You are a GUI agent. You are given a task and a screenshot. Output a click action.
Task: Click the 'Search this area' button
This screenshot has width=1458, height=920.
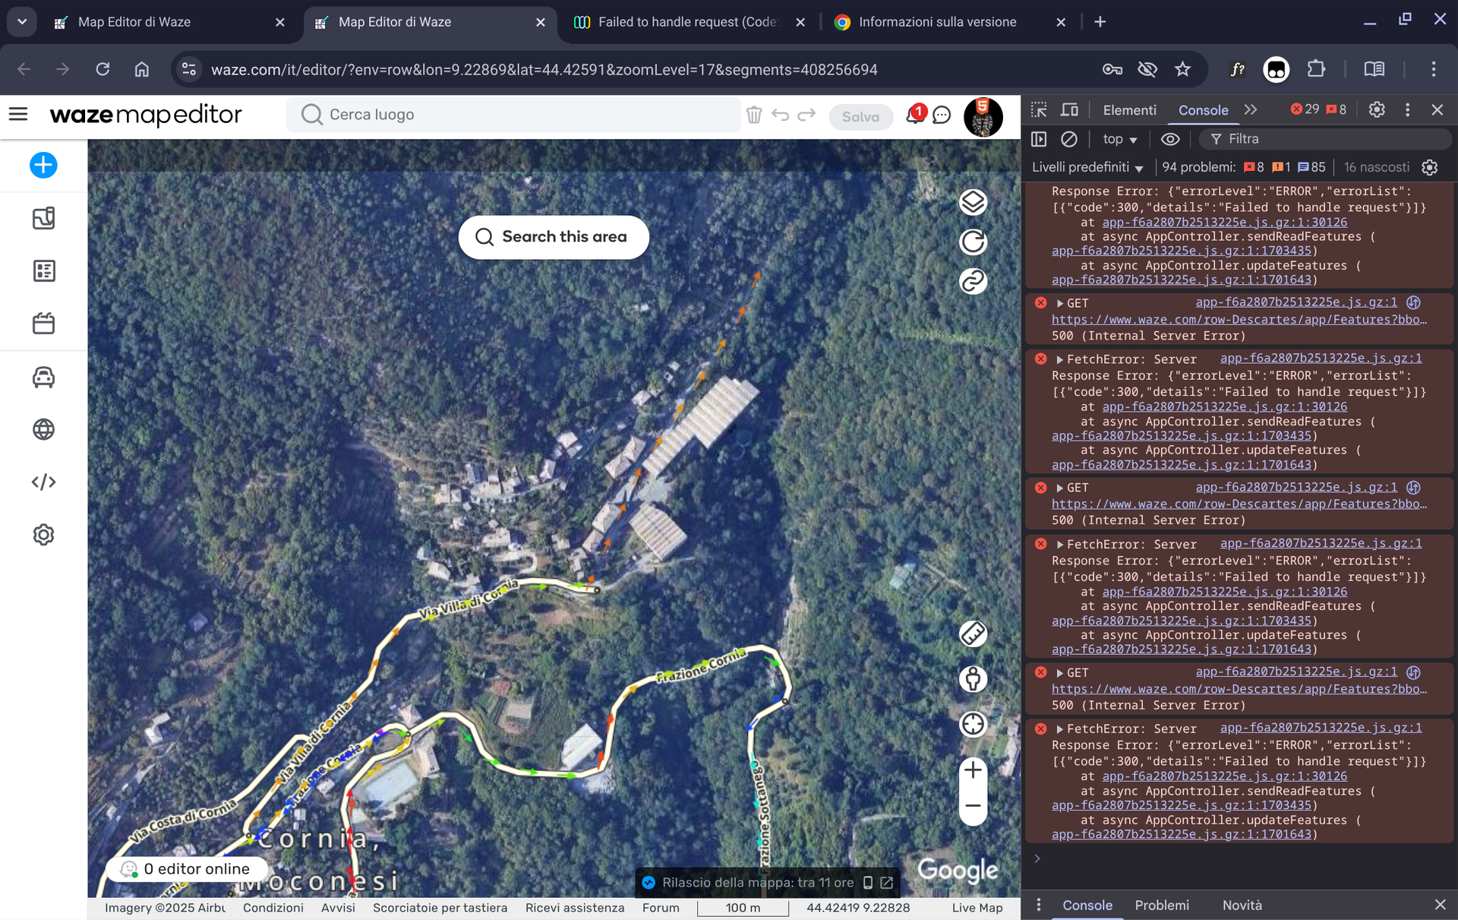point(554,237)
